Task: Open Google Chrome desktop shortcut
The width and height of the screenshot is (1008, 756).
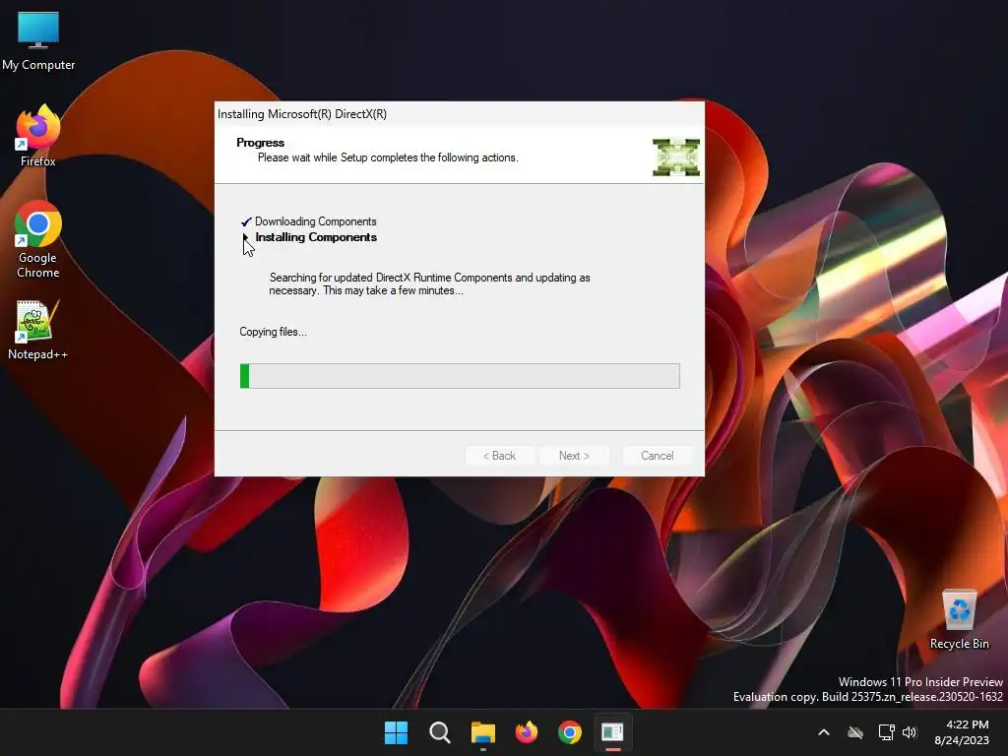Action: (x=38, y=239)
